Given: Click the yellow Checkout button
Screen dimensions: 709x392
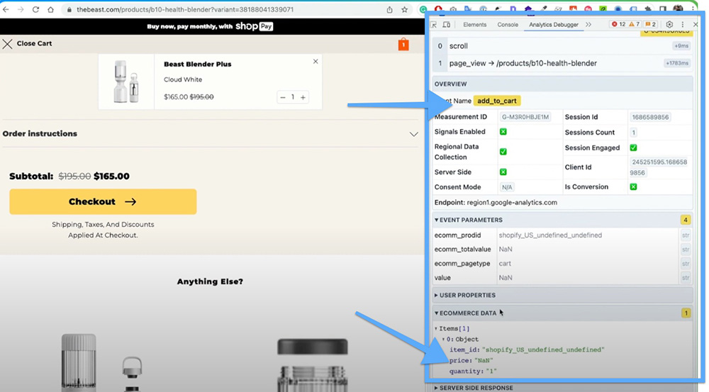Looking at the screenshot, I should coord(103,201).
